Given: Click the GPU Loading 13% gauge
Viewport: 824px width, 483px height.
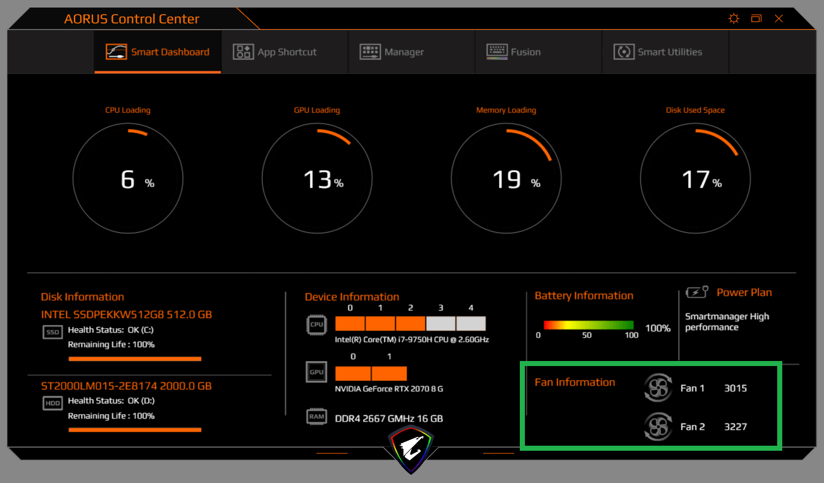Looking at the screenshot, I should 317,178.
